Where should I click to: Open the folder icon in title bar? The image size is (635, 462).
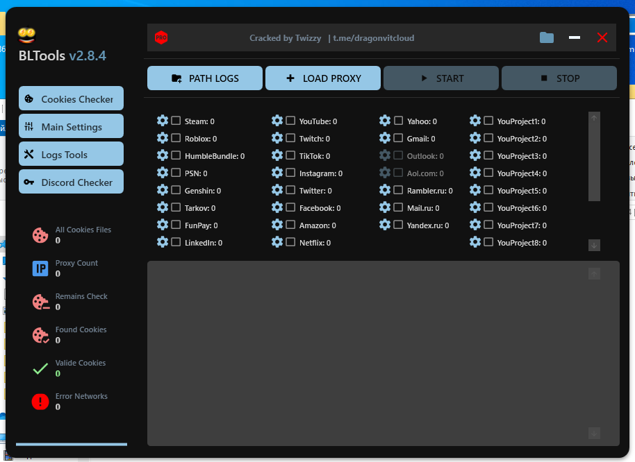(x=547, y=37)
